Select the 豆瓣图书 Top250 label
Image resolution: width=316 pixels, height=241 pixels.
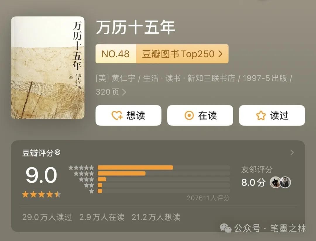tap(178, 54)
